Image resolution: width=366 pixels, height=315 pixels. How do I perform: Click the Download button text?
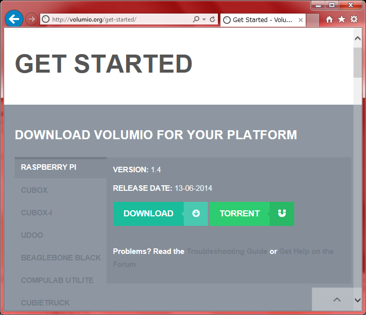pos(149,213)
